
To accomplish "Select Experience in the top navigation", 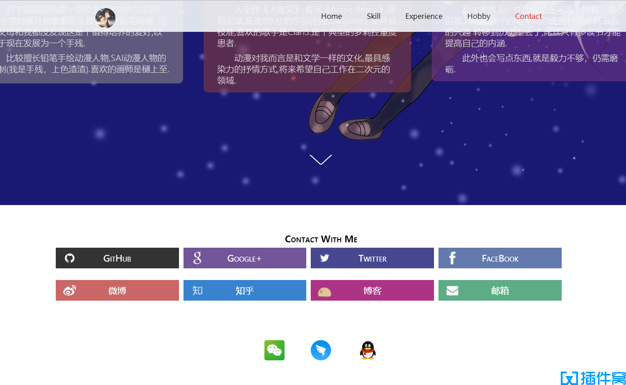I will [424, 16].
